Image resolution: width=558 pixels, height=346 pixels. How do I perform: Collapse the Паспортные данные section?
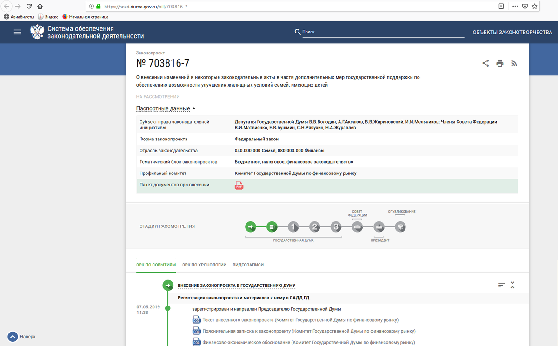point(166,109)
